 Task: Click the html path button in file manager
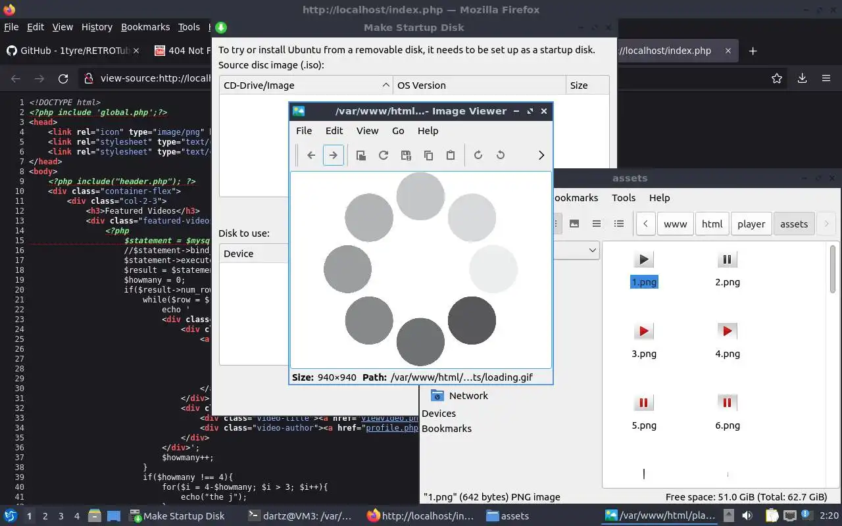712,224
